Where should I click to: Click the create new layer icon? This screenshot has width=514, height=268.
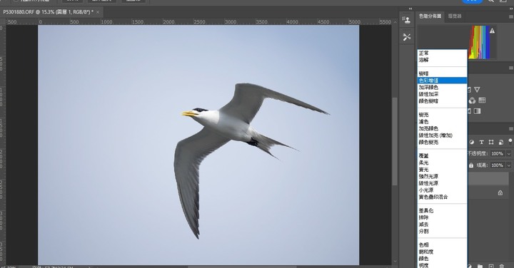(490, 266)
